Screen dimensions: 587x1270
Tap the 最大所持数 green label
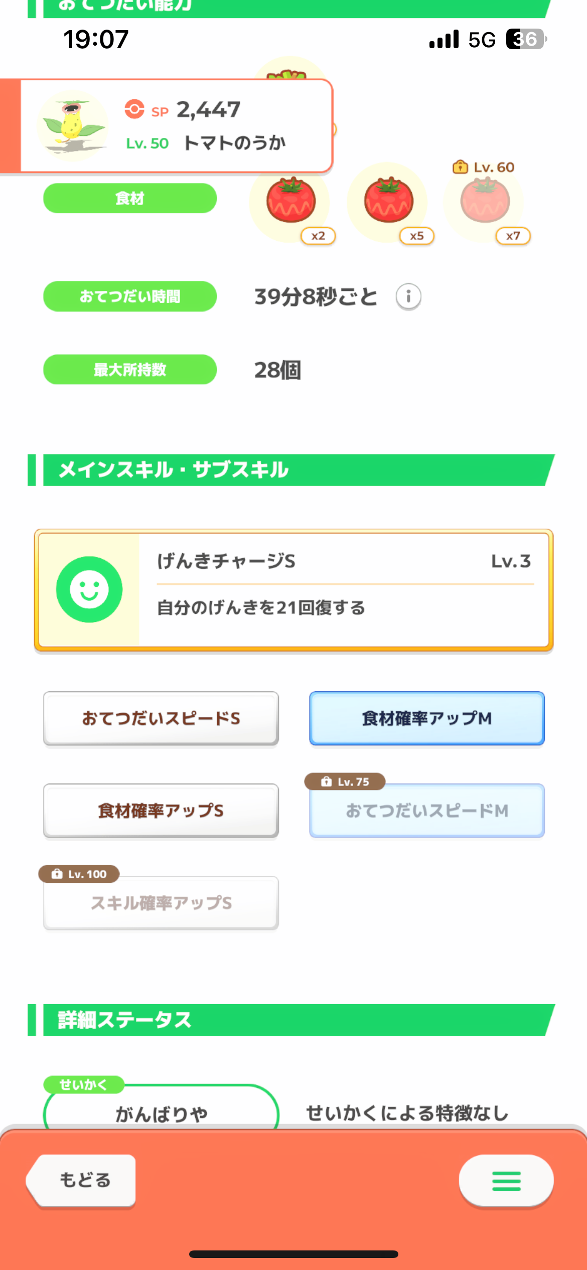[x=130, y=370]
